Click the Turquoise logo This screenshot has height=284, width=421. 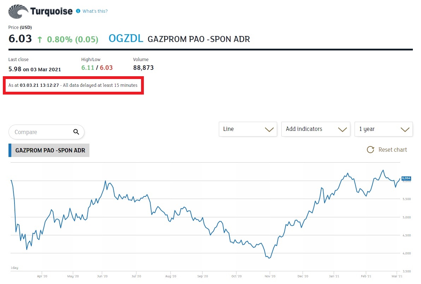pos(40,11)
